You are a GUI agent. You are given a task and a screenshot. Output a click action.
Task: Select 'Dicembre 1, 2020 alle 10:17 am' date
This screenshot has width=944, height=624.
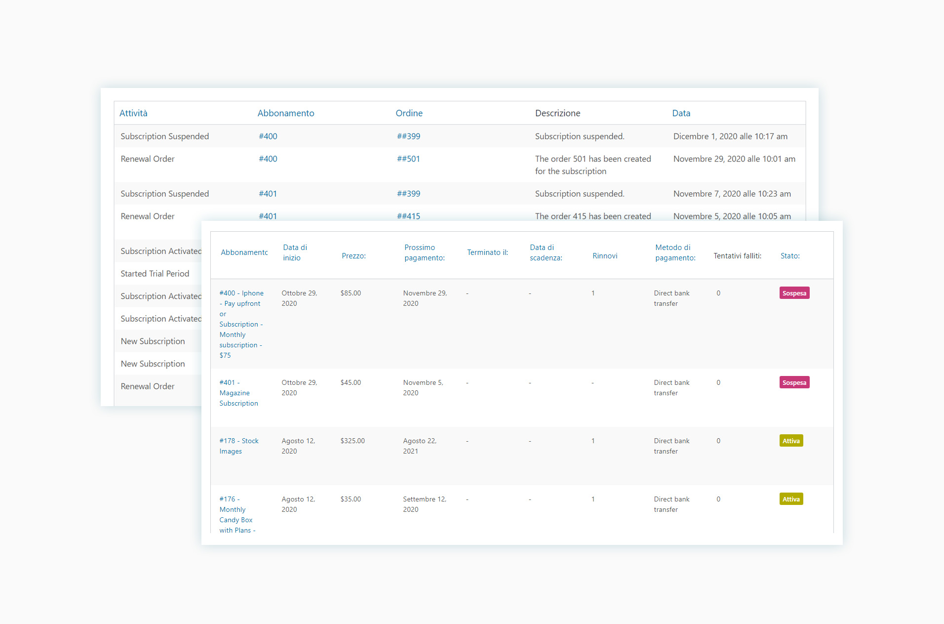tap(730, 136)
